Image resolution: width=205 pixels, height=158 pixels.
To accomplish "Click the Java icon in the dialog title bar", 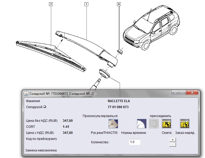I will click(x=26, y=93).
